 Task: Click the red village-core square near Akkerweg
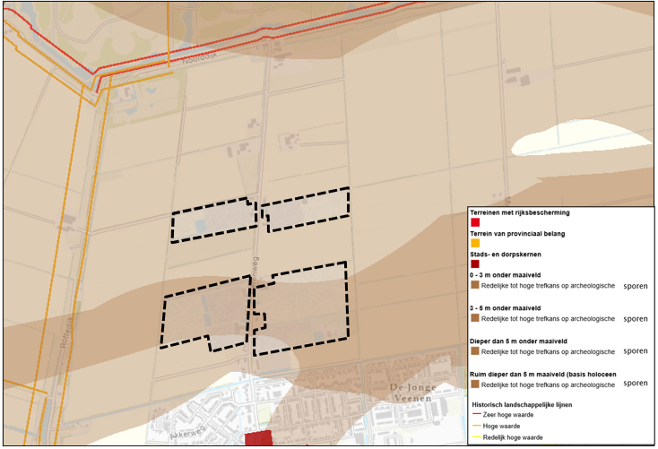click(258, 438)
